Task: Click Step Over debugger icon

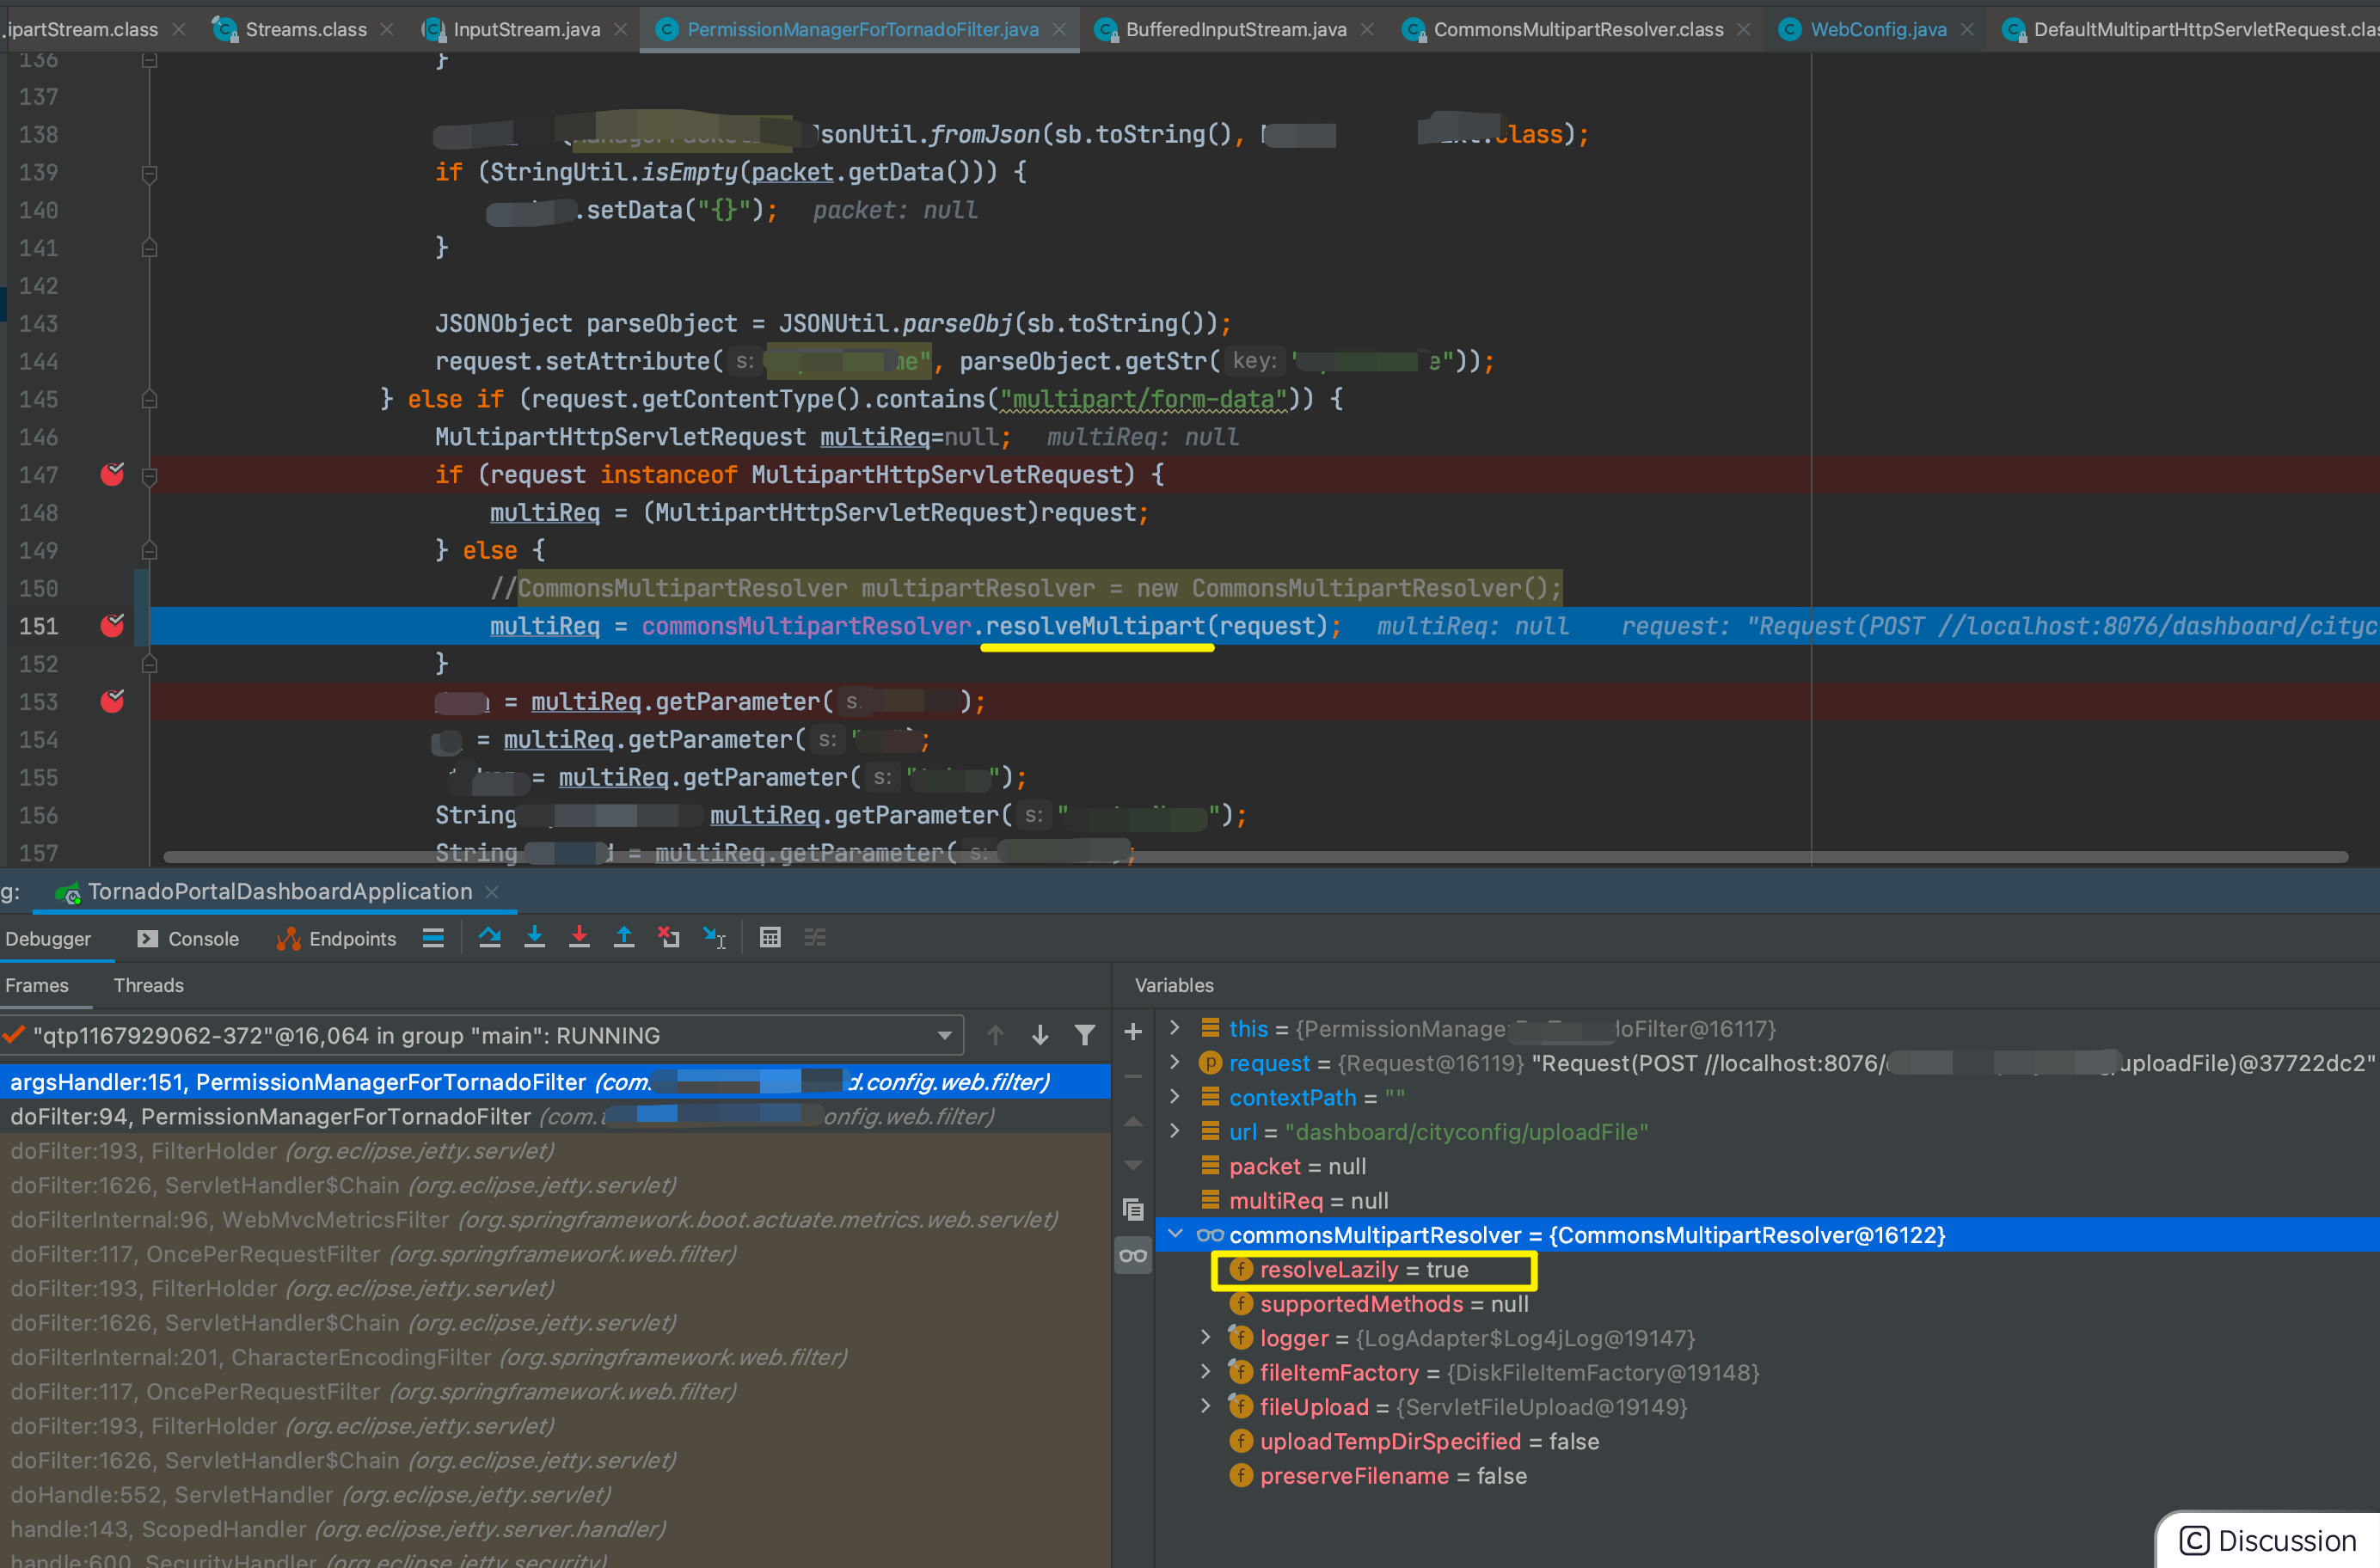Action: (489, 938)
